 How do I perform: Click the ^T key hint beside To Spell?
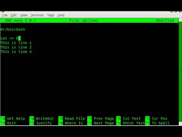click(x=147, y=123)
